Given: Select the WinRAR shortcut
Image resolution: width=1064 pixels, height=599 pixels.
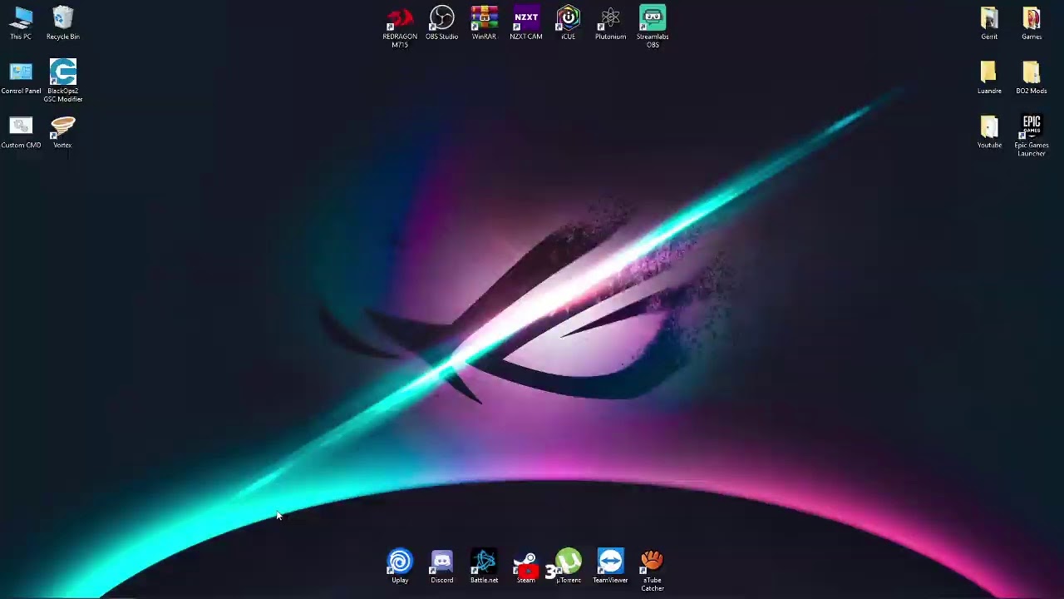Looking at the screenshot, I should [484, 23].
